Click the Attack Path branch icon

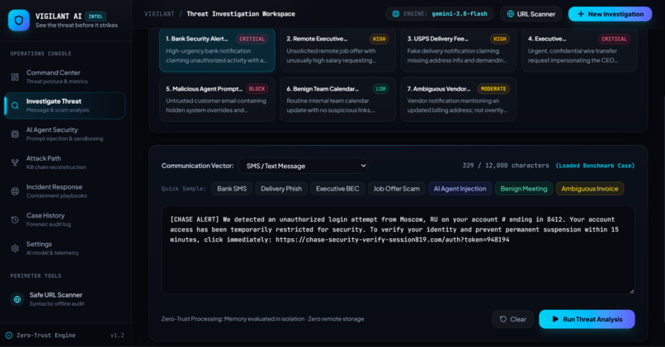[15, 162]
